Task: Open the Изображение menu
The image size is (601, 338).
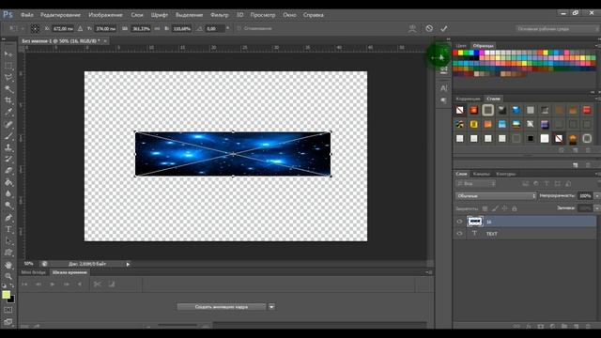Action: click(105, 15)
